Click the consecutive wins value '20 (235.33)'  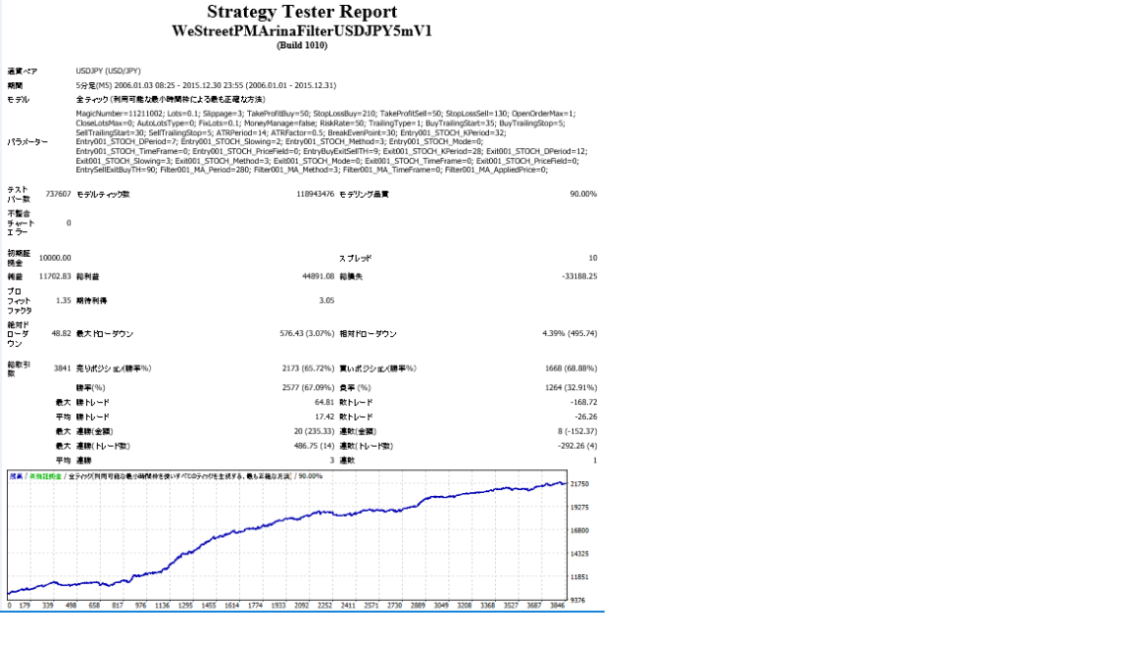coord(314,432)
